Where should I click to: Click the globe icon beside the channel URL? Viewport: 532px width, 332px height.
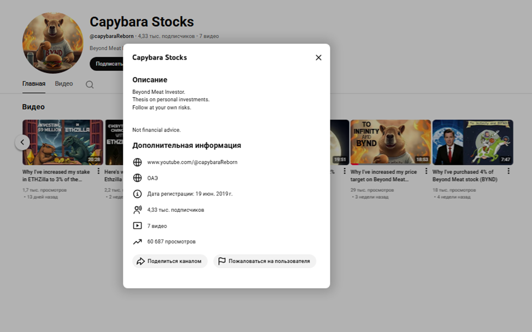click(138, 162)
